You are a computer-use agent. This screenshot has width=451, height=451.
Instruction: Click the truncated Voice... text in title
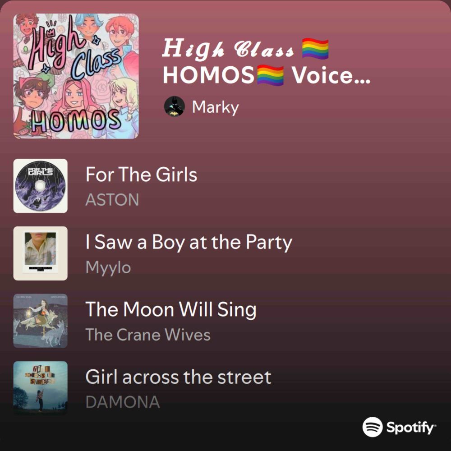(331, 75)
